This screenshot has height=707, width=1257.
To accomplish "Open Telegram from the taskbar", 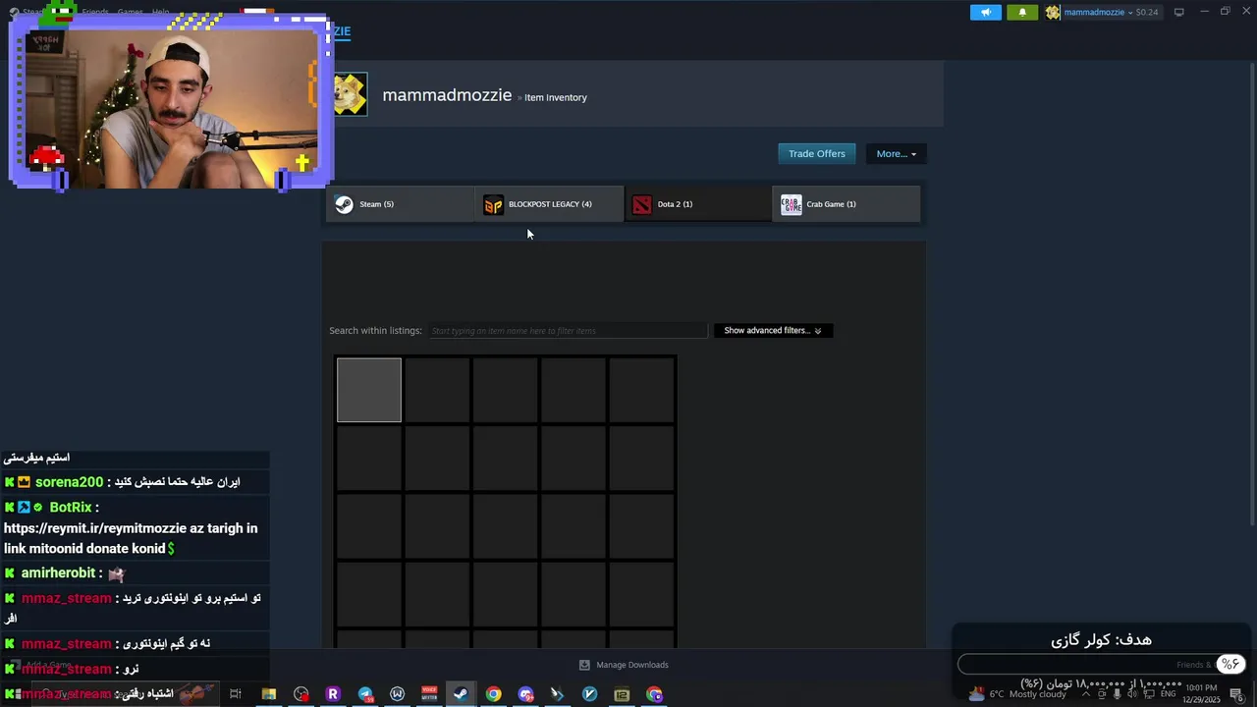I will click(365, 694).
